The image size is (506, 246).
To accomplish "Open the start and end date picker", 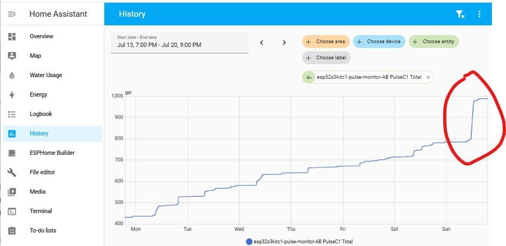I will click(179, 42).
